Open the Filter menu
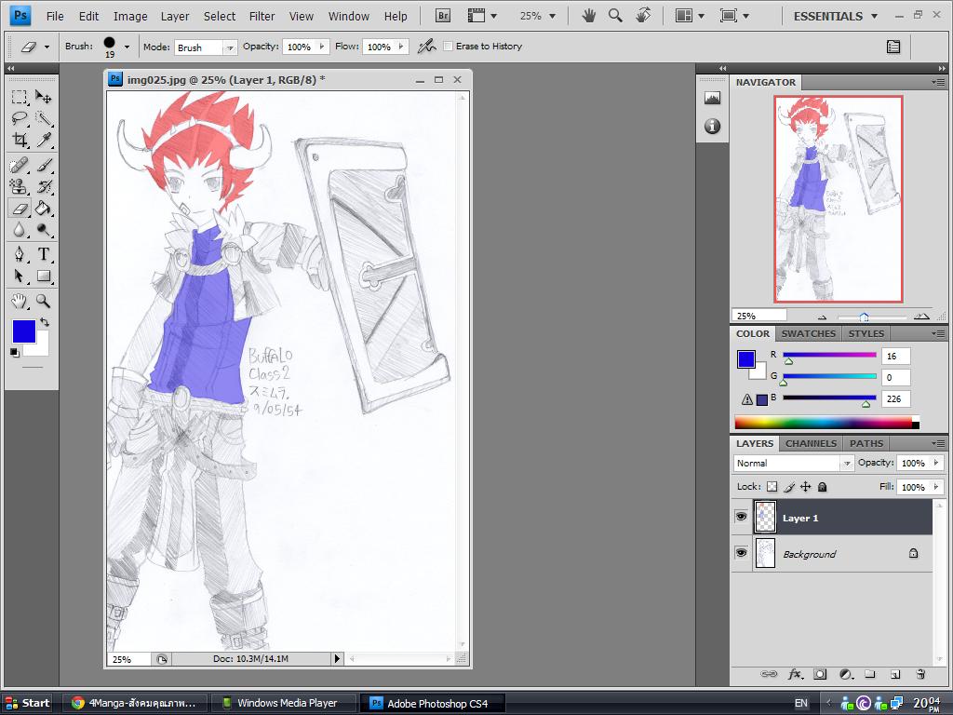The height and width of the screenshot is (715, 953). [262, 16]
